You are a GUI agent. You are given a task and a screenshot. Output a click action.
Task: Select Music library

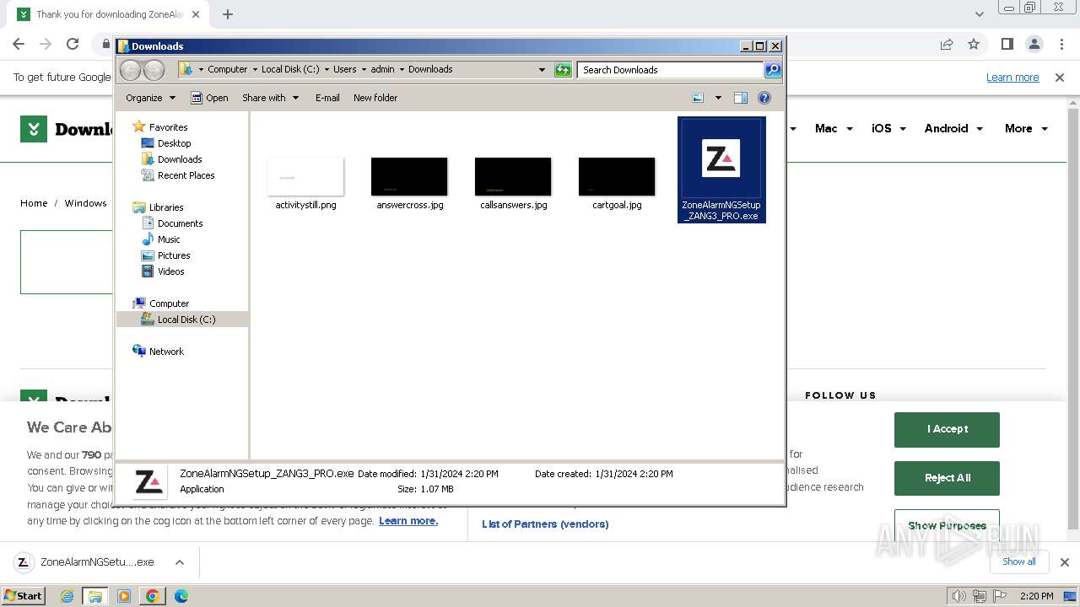[x=169, y=239]
